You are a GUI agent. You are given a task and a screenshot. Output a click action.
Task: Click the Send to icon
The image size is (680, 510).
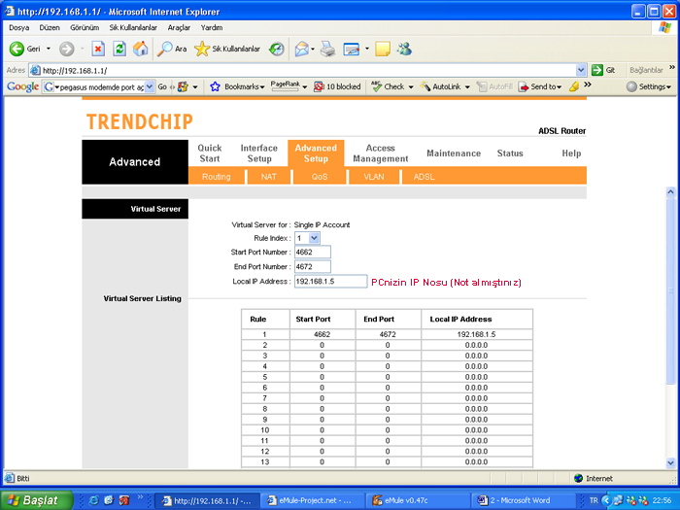524,86
